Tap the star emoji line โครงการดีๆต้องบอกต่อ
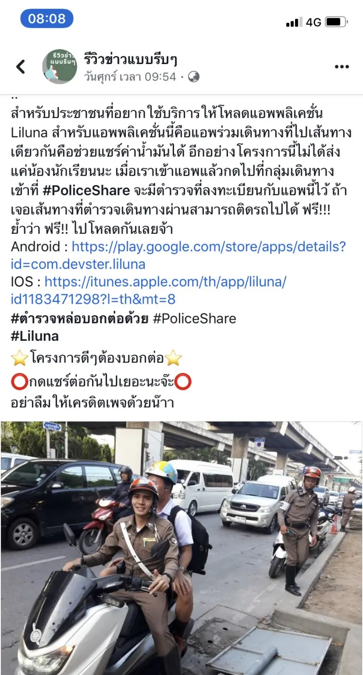 [x=96, y=358]
